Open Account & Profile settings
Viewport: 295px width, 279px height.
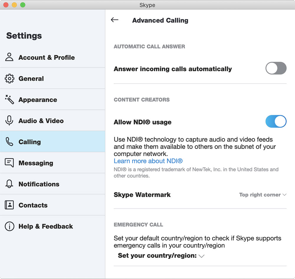[x=53, y=57]
